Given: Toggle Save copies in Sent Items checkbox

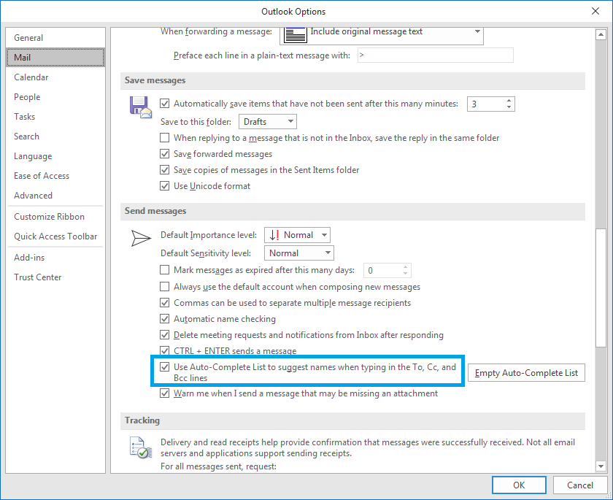Looking at the screenshot, I should [165, 169].
